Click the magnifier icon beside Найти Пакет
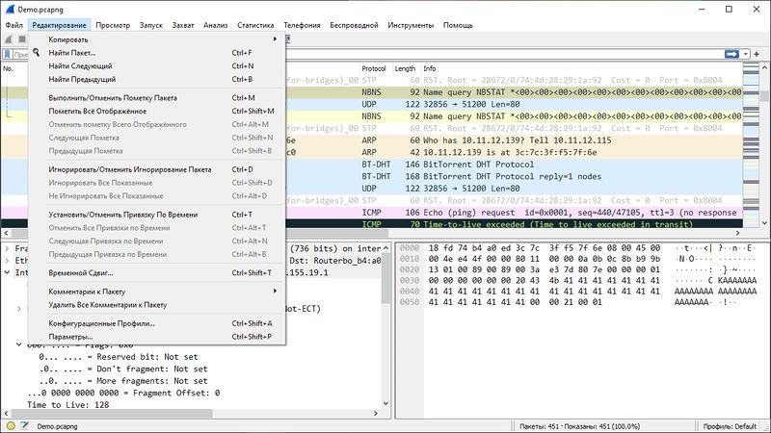 [x=37, y=52]
